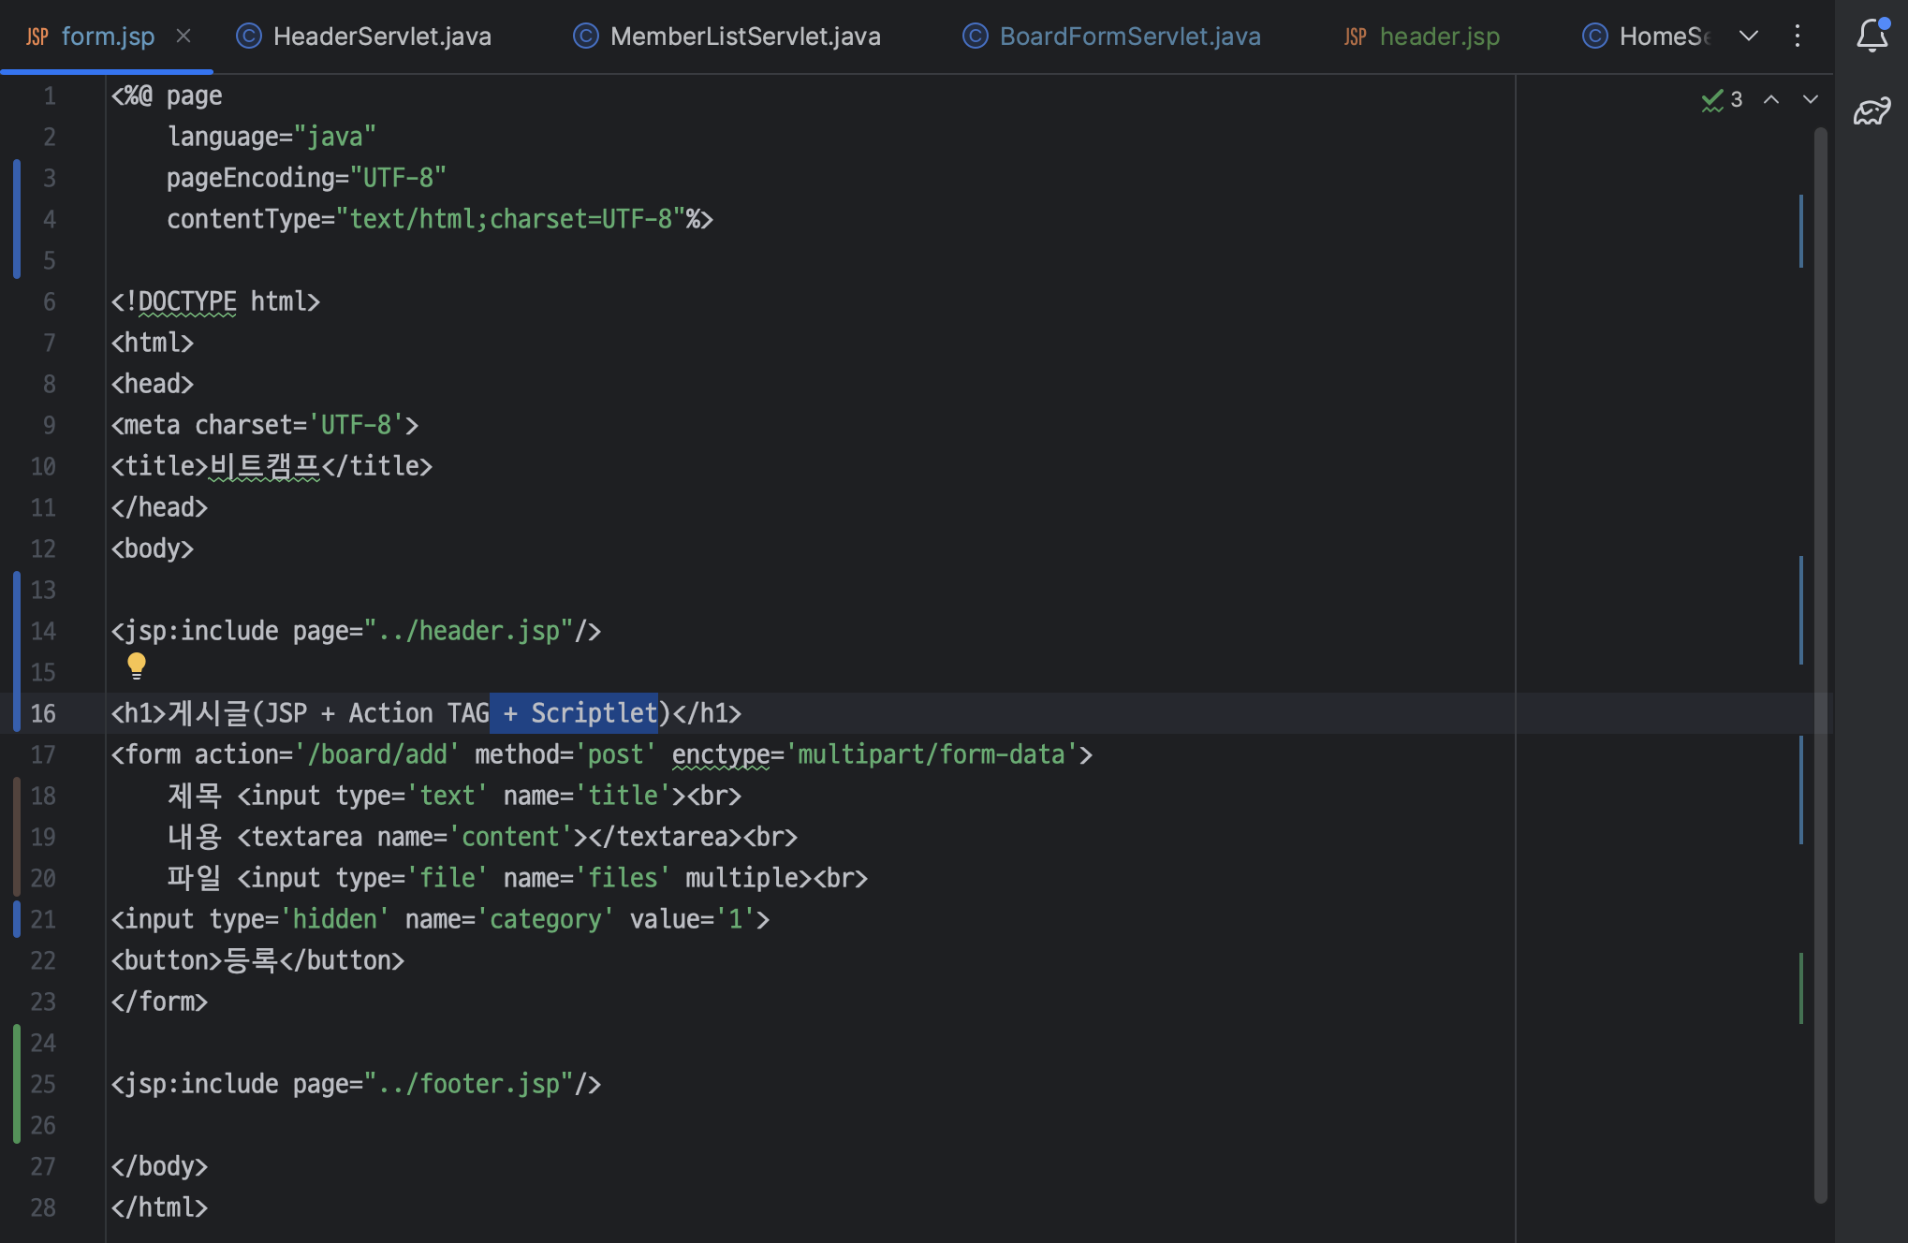Open the AI assistant tool window icon

(x=1871, y=111)
